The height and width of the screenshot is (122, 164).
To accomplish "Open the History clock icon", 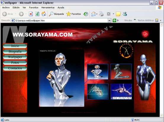I will (x=86, y=14).
